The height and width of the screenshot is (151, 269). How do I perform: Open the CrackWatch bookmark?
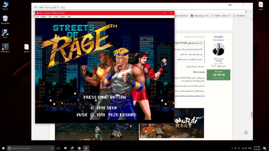[x=239, y=16]
